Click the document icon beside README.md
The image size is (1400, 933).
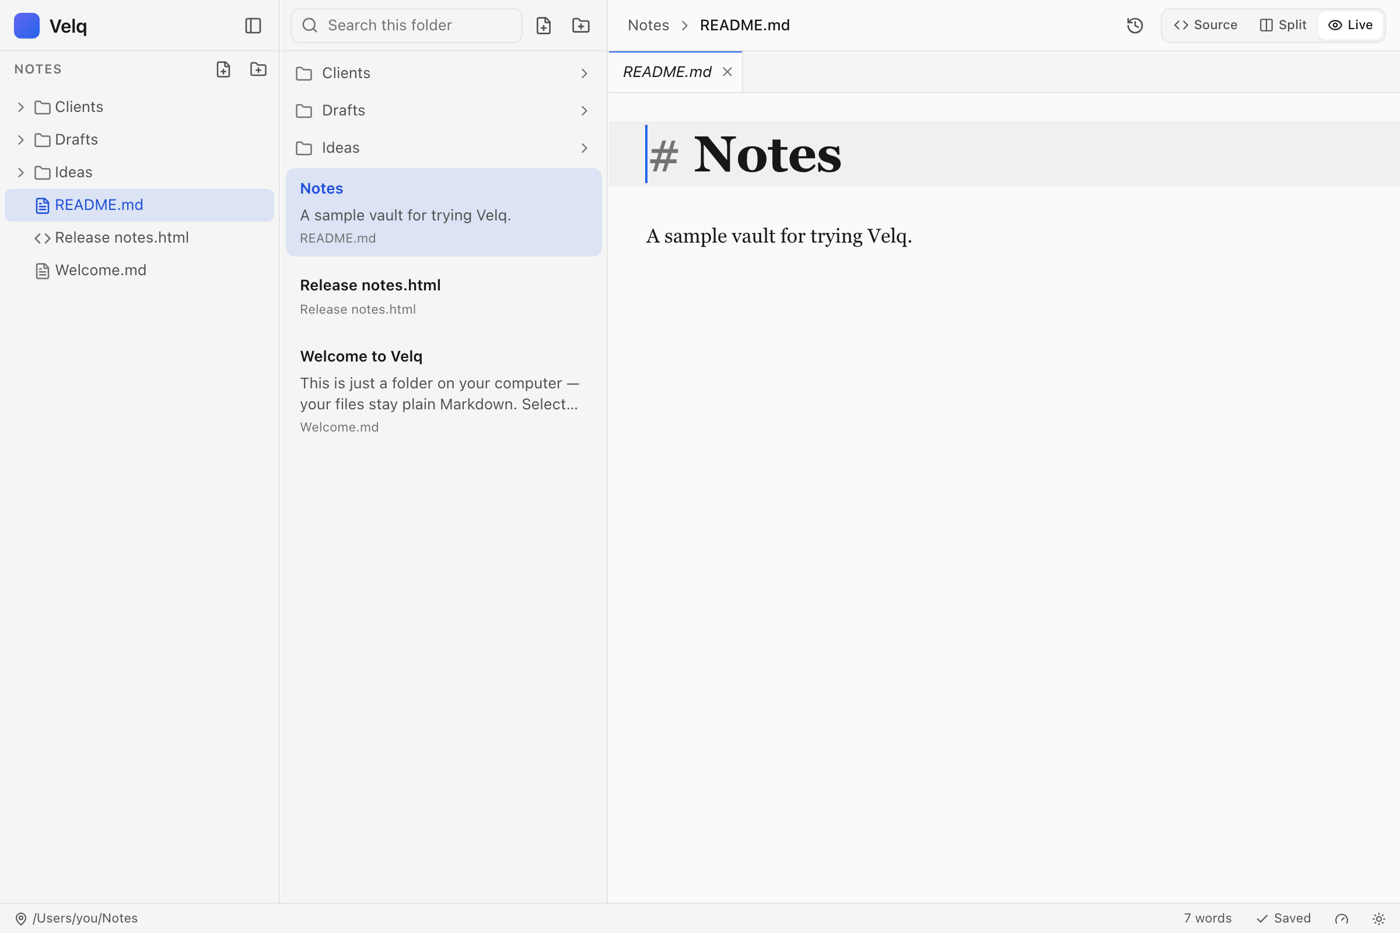(x=42, y=206)
